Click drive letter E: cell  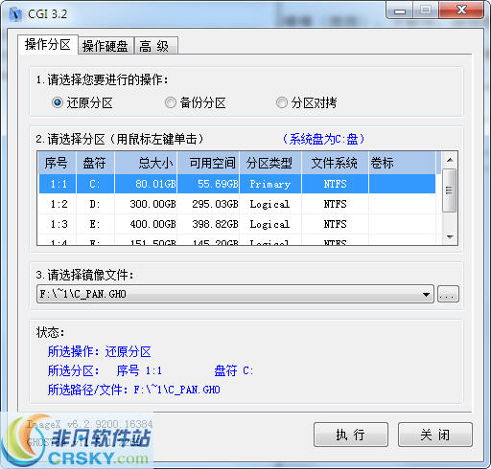point(95,224)
